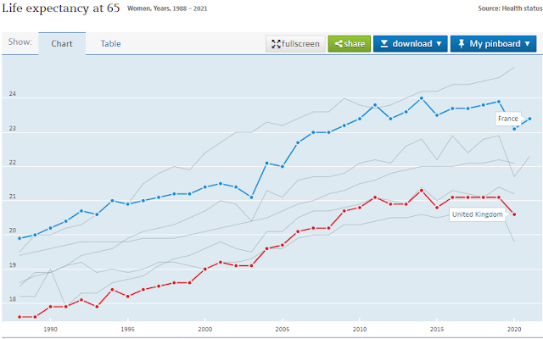Select United Kingdom's 1988 starting data point
This screenshot has width=543, height=339.
pyautogui.click(x=20, y=317)
